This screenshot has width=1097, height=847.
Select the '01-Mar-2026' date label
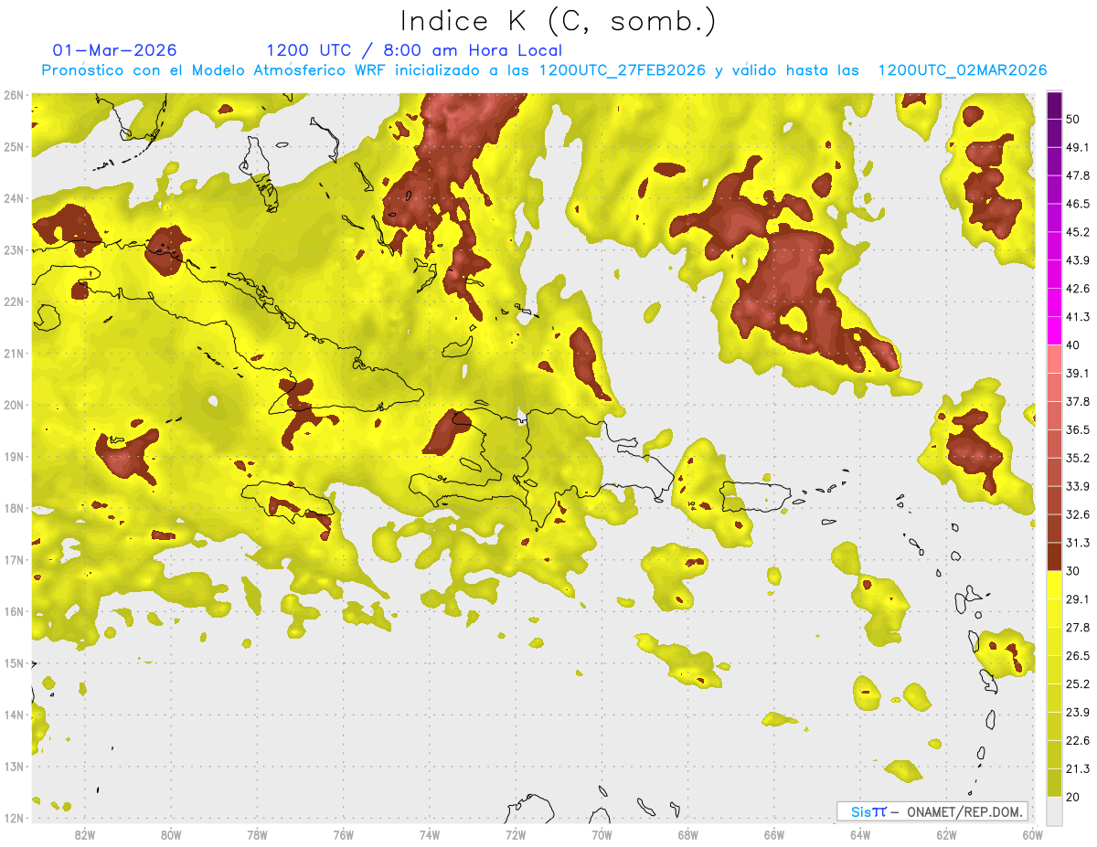point(115,50)
